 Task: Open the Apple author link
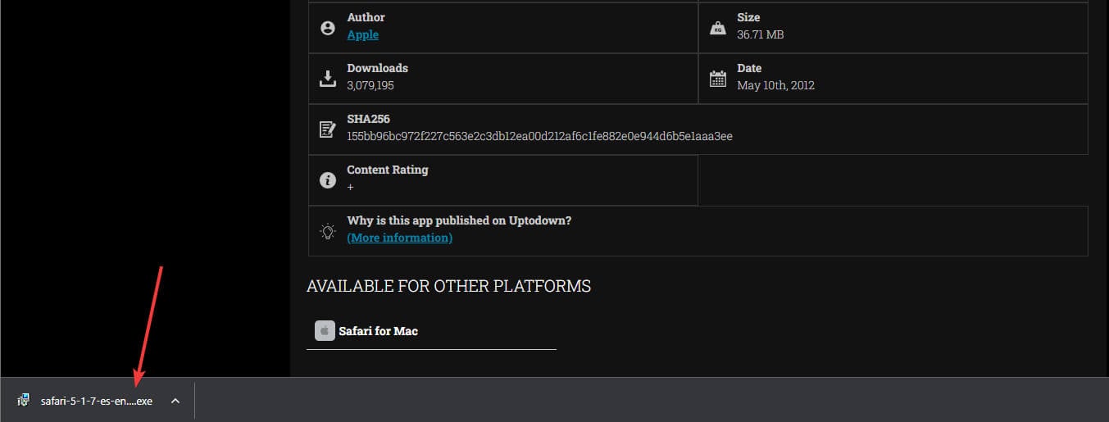362,34
